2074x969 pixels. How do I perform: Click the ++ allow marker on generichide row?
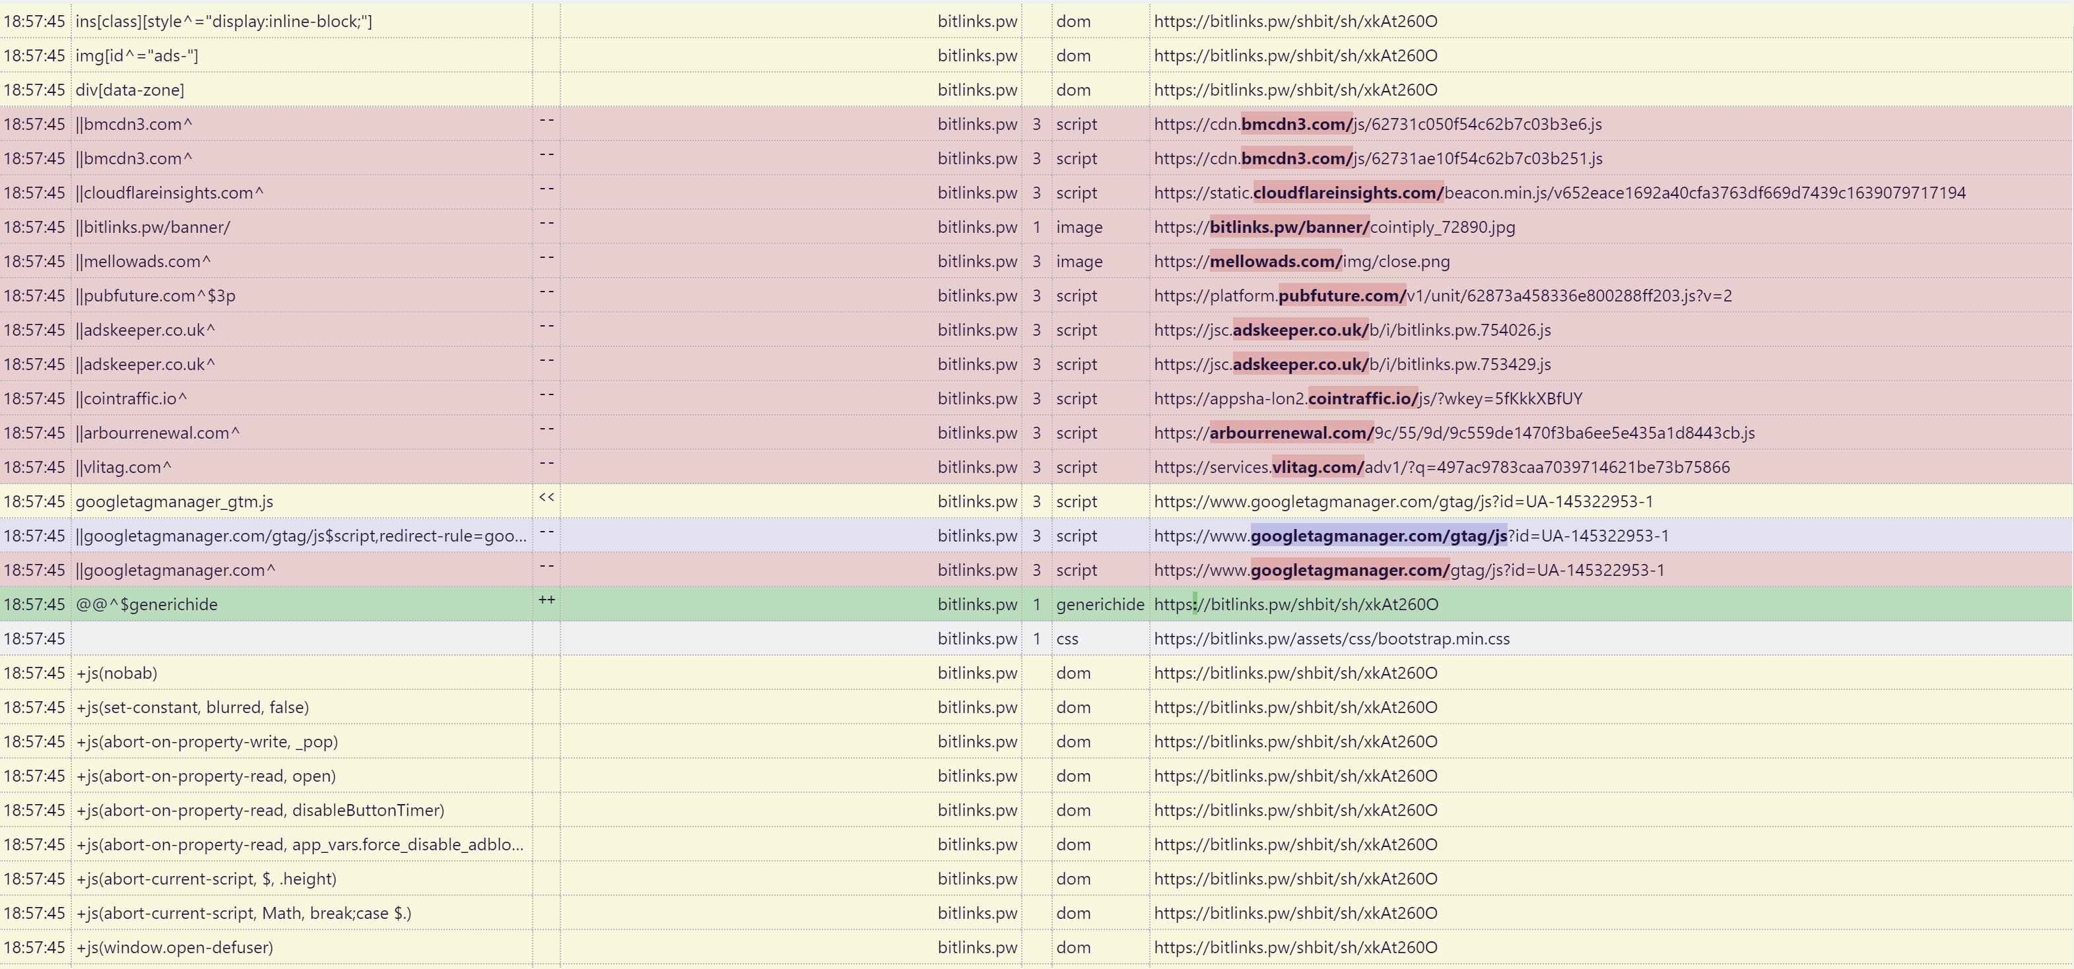[x=547, y=600]
